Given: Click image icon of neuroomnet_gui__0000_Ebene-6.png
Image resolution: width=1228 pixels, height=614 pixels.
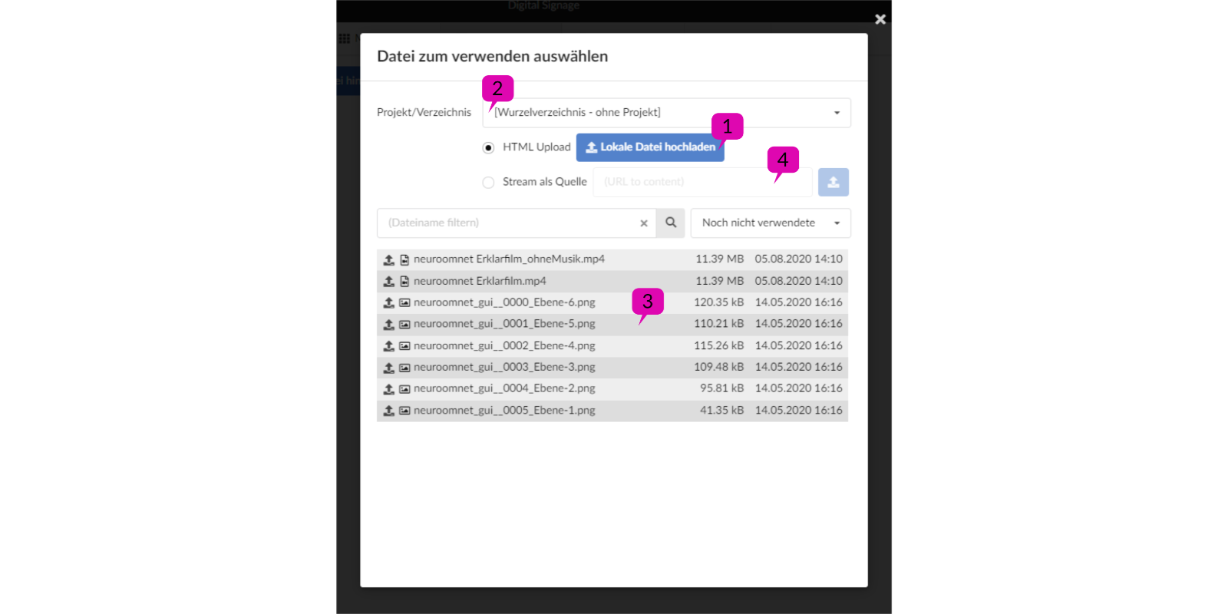Looking at the screenshot, I should 404,303.
